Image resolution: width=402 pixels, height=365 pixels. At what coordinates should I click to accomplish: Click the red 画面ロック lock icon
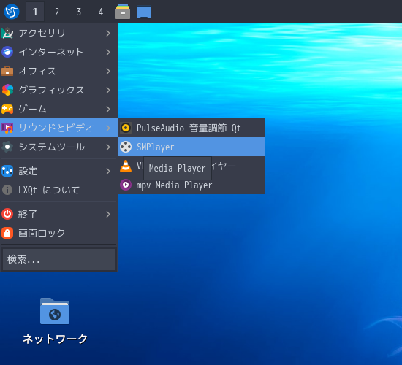pos(7,233)
